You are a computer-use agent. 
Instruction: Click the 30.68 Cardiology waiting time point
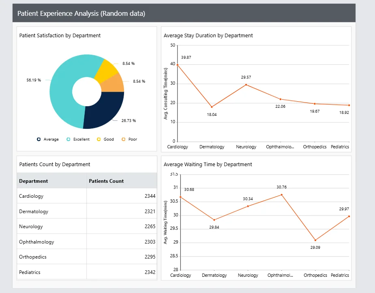point(180,197)
